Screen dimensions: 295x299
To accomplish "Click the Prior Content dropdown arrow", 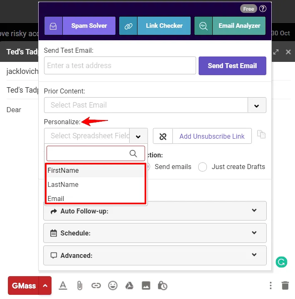I will (x=257, y=105).
